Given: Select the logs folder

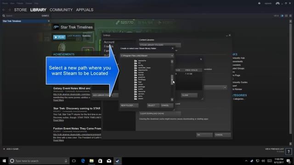Looking at the screenshot, I should [x=140, y=82].
